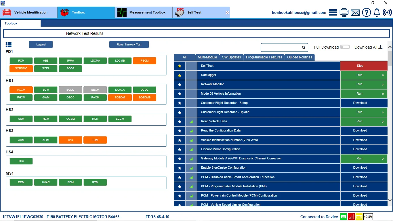Click refresh icon on Datalogger Run button
The height and width of the screenshot is (221, 393).
click(383, 75)
